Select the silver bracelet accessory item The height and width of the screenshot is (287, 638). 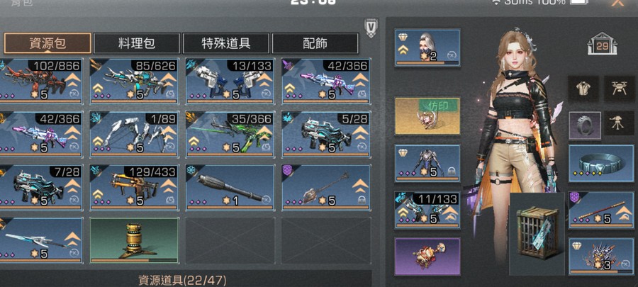point(601,163)
